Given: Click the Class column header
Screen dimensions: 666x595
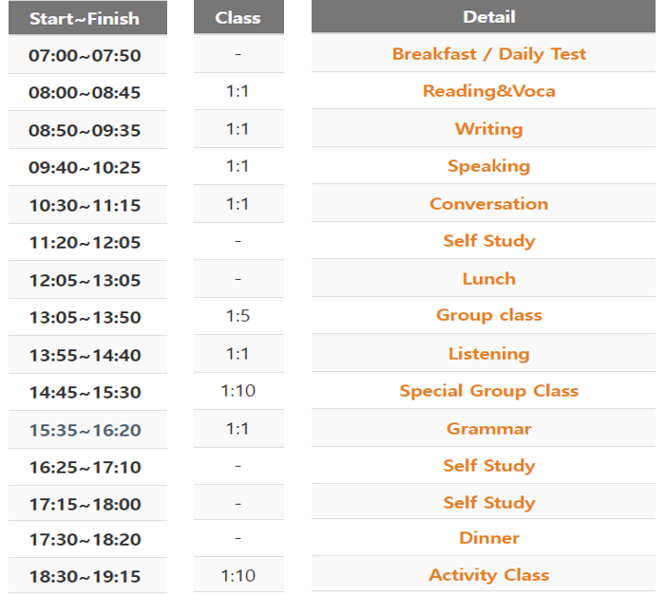Looking at the screenshot, I should pyautogui.click(x=238, y=18).
